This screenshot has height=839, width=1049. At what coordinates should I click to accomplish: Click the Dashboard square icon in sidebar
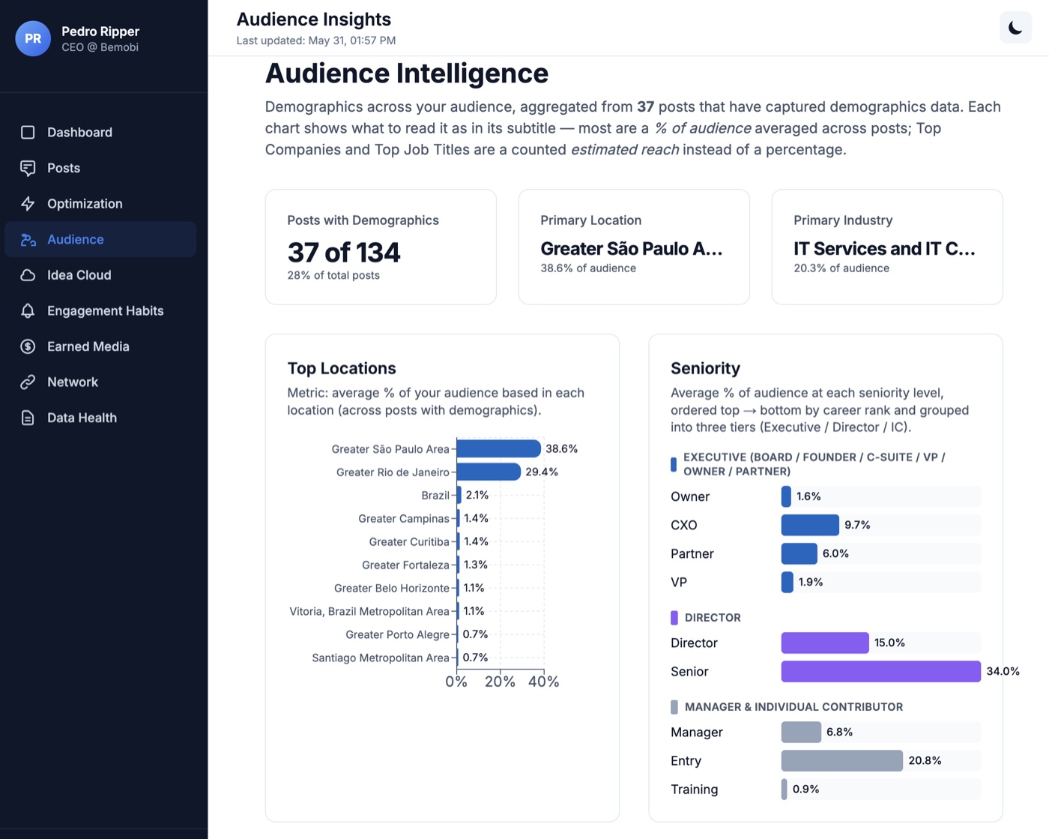[x=28, y=132]
